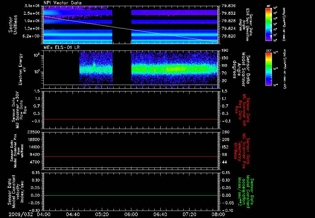This screenshot has height=218, width=315.
Task: Click the red scanner position telemetry line
Action: (130, 156)
